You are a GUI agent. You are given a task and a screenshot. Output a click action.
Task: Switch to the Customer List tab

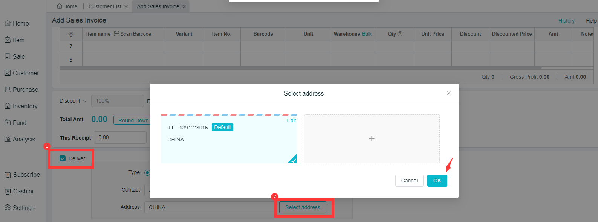(105, 6)
